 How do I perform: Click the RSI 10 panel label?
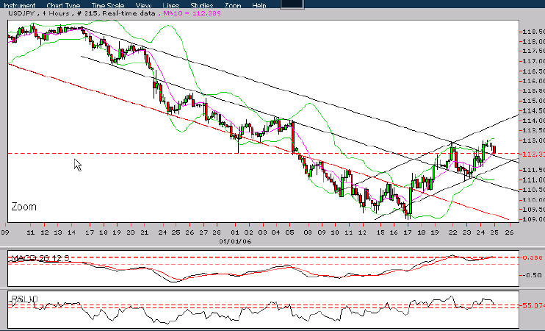click(24, 299)
